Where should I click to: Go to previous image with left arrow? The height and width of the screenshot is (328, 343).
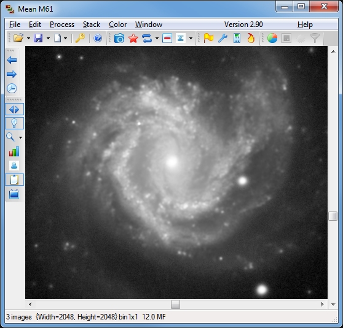[12, 60]
